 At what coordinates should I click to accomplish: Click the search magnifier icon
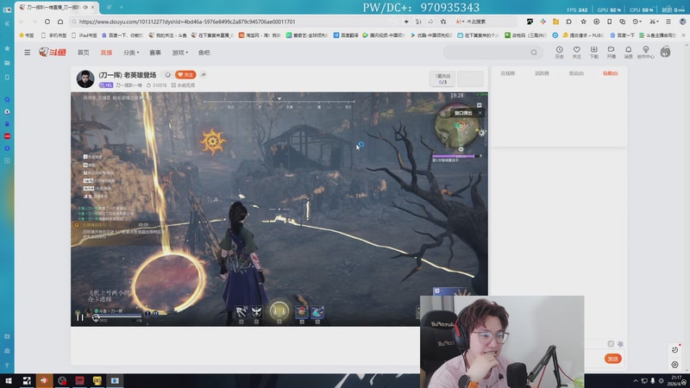pos(534,53)
